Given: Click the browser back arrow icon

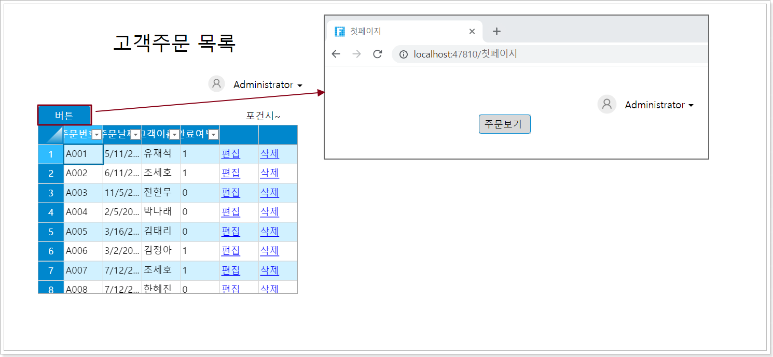Looking at the screenshot, I should 336,54.
